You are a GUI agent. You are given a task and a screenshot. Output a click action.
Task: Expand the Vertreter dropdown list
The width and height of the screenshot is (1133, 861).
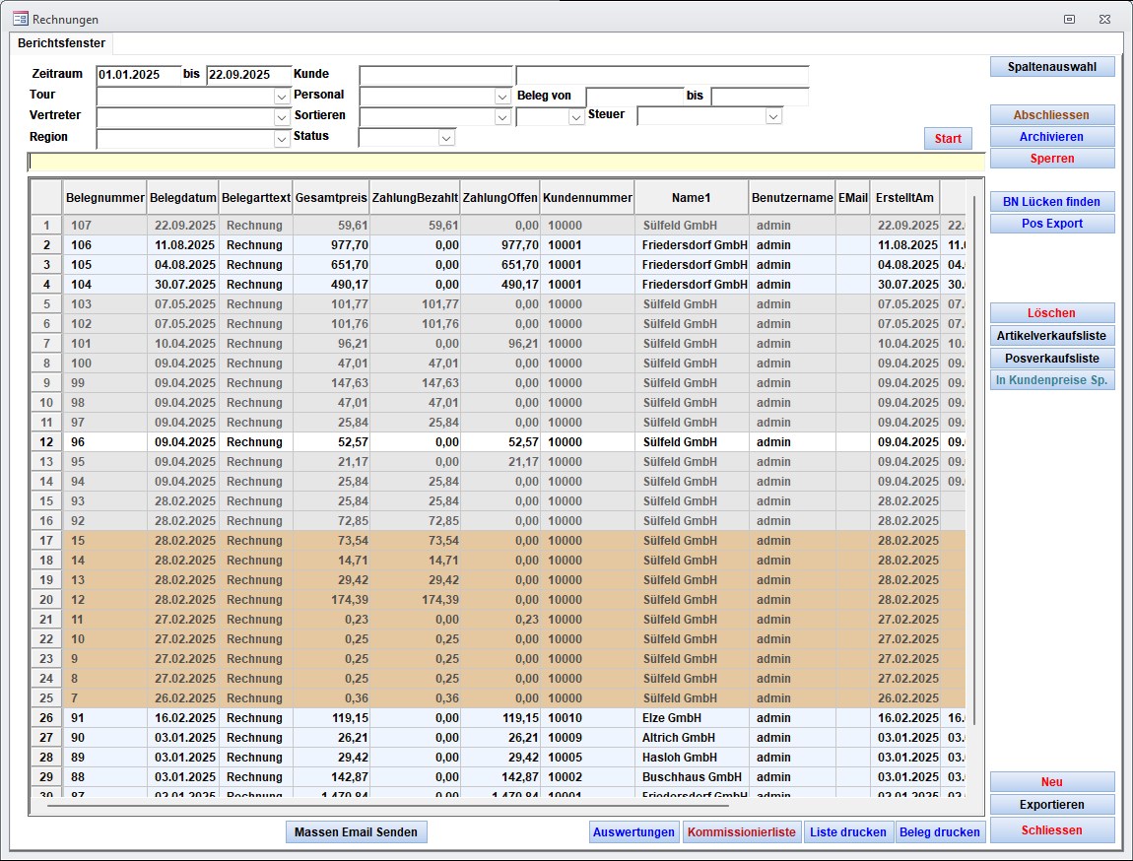pyautogui.click(x=281, y=117)
